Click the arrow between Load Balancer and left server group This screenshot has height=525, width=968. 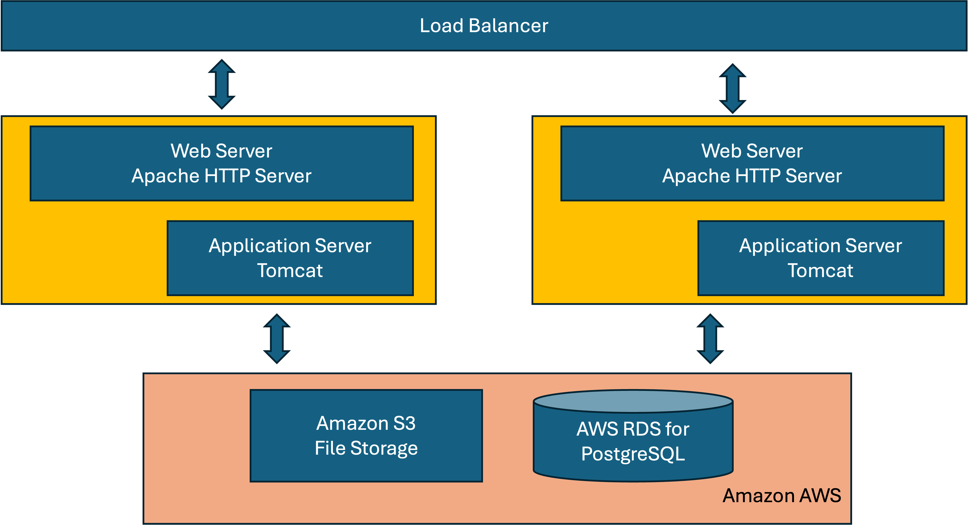222,84
